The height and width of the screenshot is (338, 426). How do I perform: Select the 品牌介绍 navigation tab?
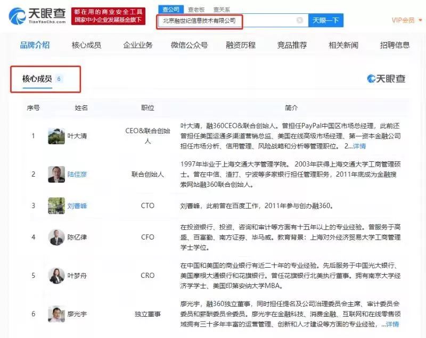35,45
